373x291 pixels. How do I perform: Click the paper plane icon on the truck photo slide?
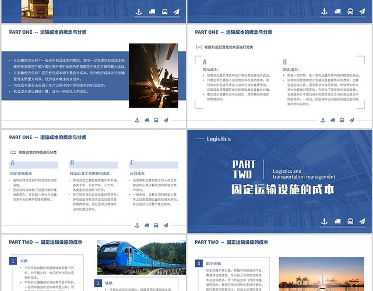click(x=177, y=12)
